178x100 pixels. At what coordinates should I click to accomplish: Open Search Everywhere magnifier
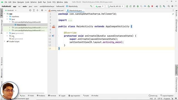tap(169, 6)
